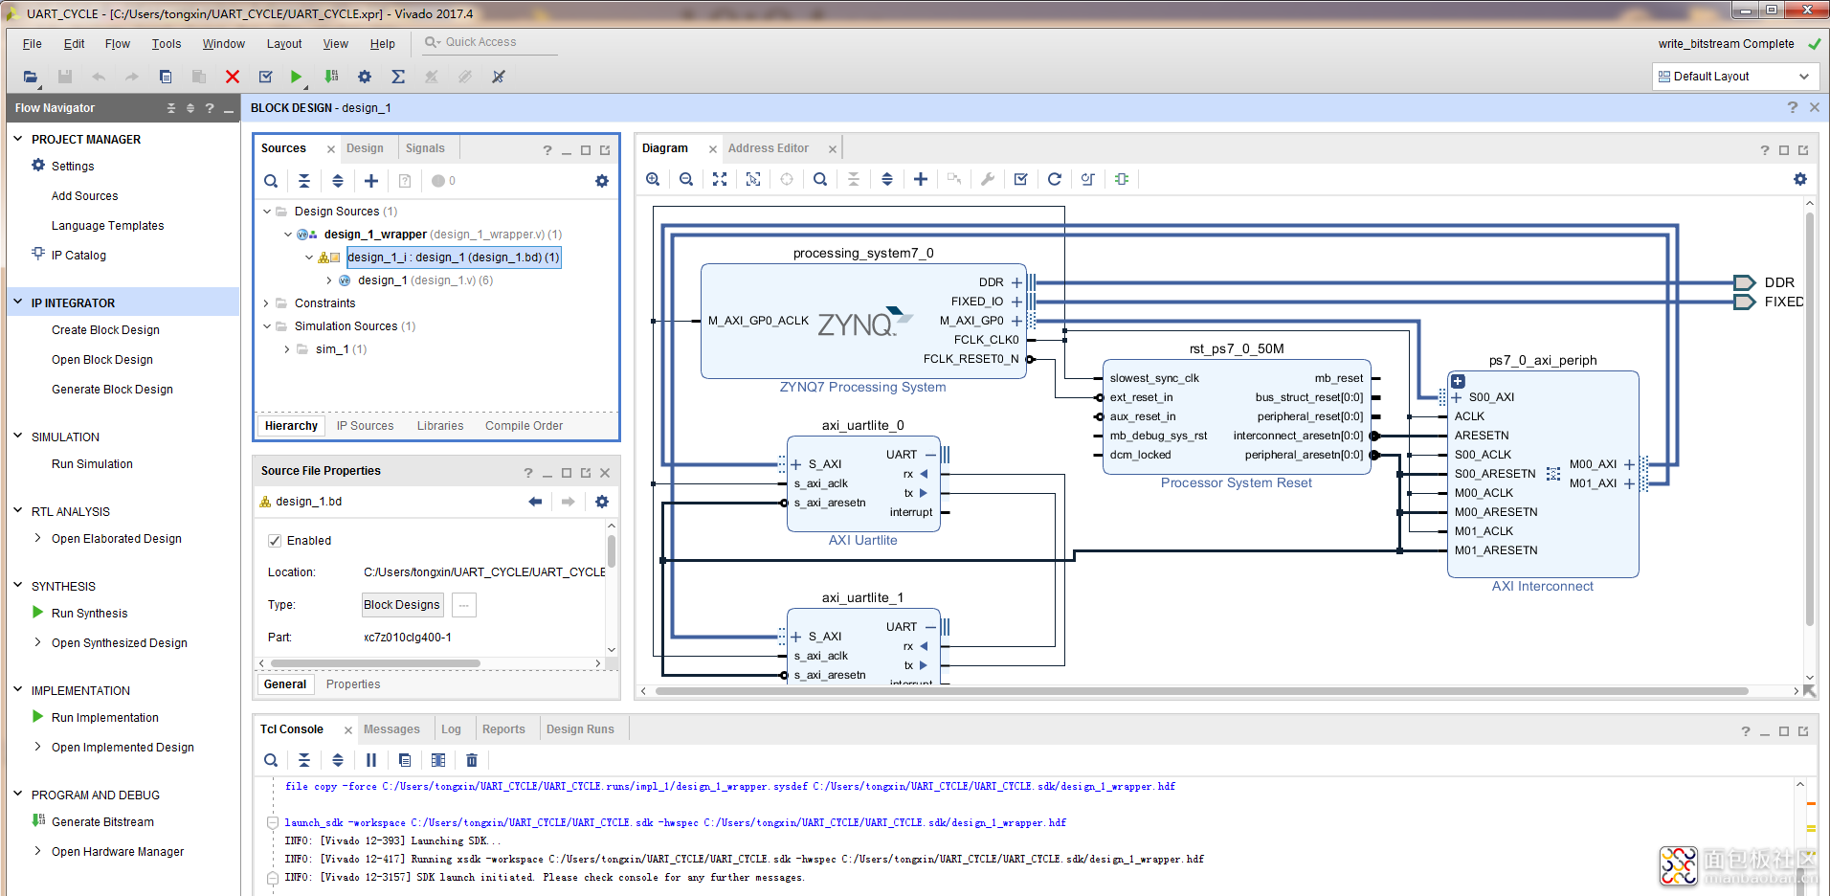
Task: Switch to IP Sources tab
Action: click(x=365, y=426)
